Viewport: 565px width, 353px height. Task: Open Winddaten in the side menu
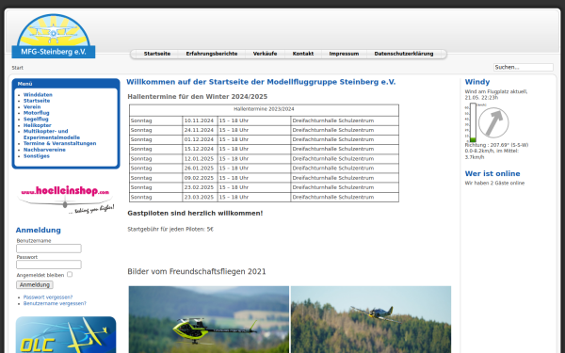[x=38, y=95]
